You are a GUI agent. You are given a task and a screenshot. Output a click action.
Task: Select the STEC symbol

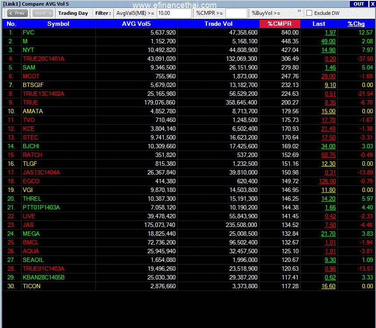[31, 137]
